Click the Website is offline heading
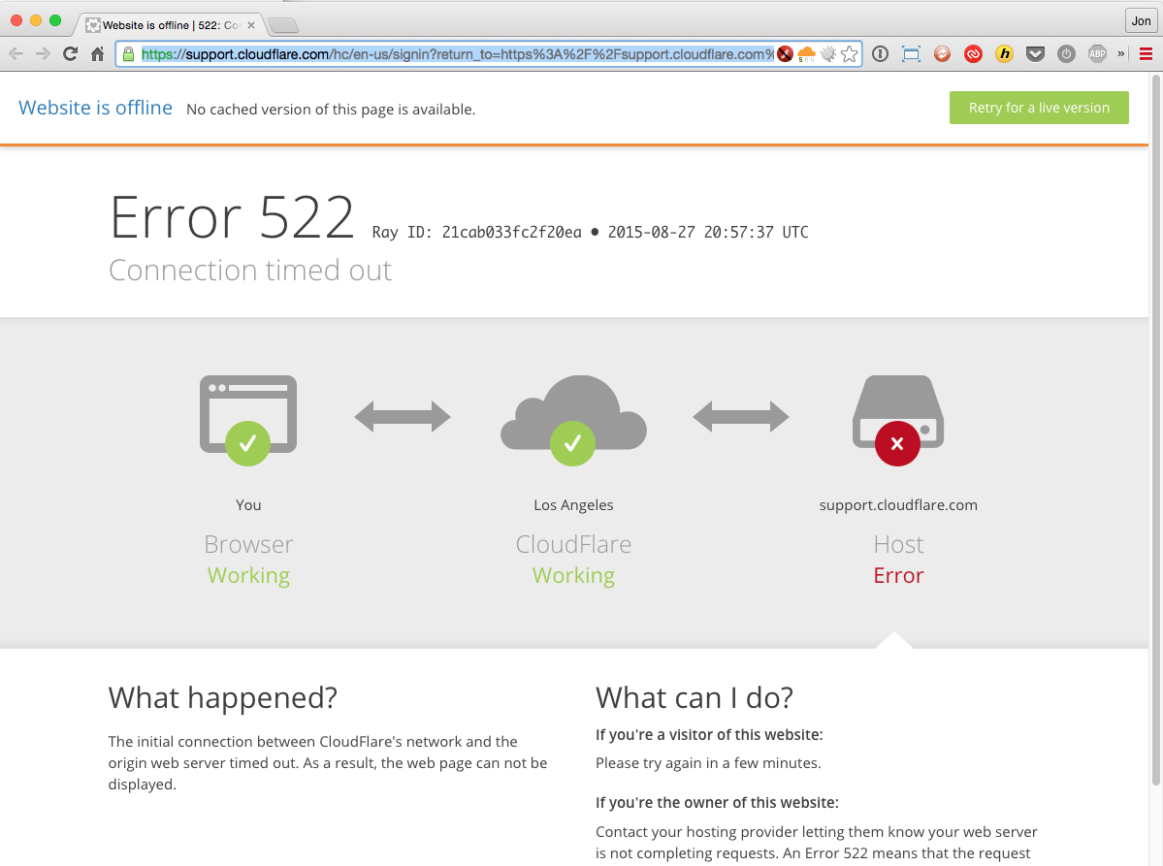 [x=96, y=108]
